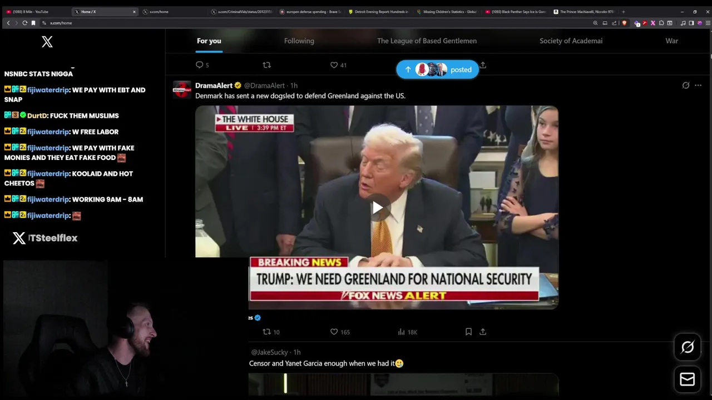Repost the DramaAlert tweet with 10 reposts
The image size is (712, 400).
coord(271,332)
